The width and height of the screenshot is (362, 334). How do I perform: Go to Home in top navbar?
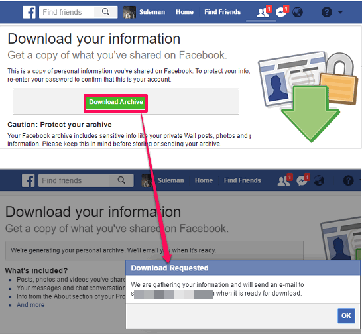(184, 12)
